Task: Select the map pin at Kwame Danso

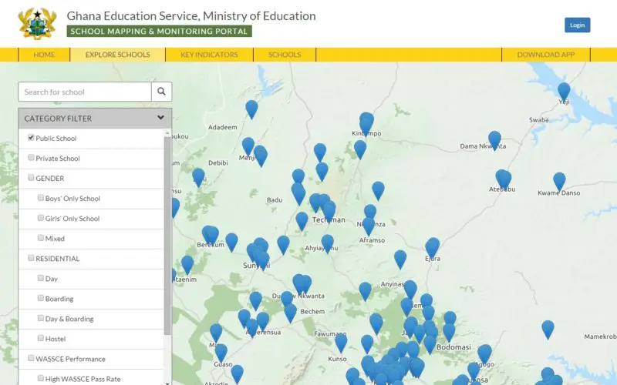Action: click(x=559, y=182)
